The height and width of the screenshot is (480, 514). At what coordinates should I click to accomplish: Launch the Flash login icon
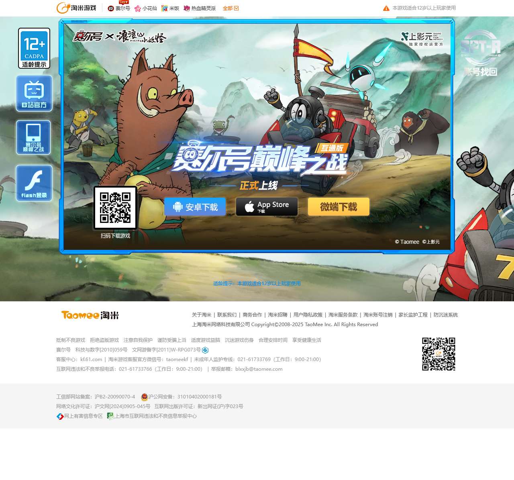(34, 183)
